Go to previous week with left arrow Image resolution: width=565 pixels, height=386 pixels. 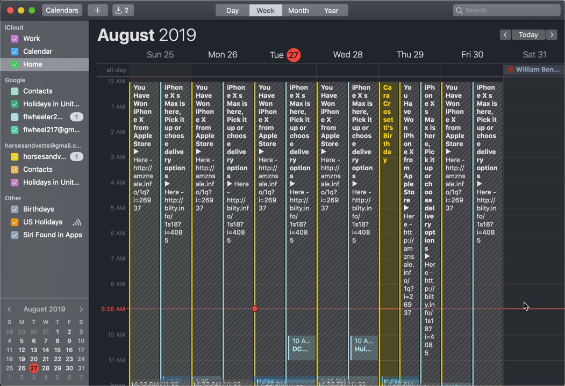(505, 34)
